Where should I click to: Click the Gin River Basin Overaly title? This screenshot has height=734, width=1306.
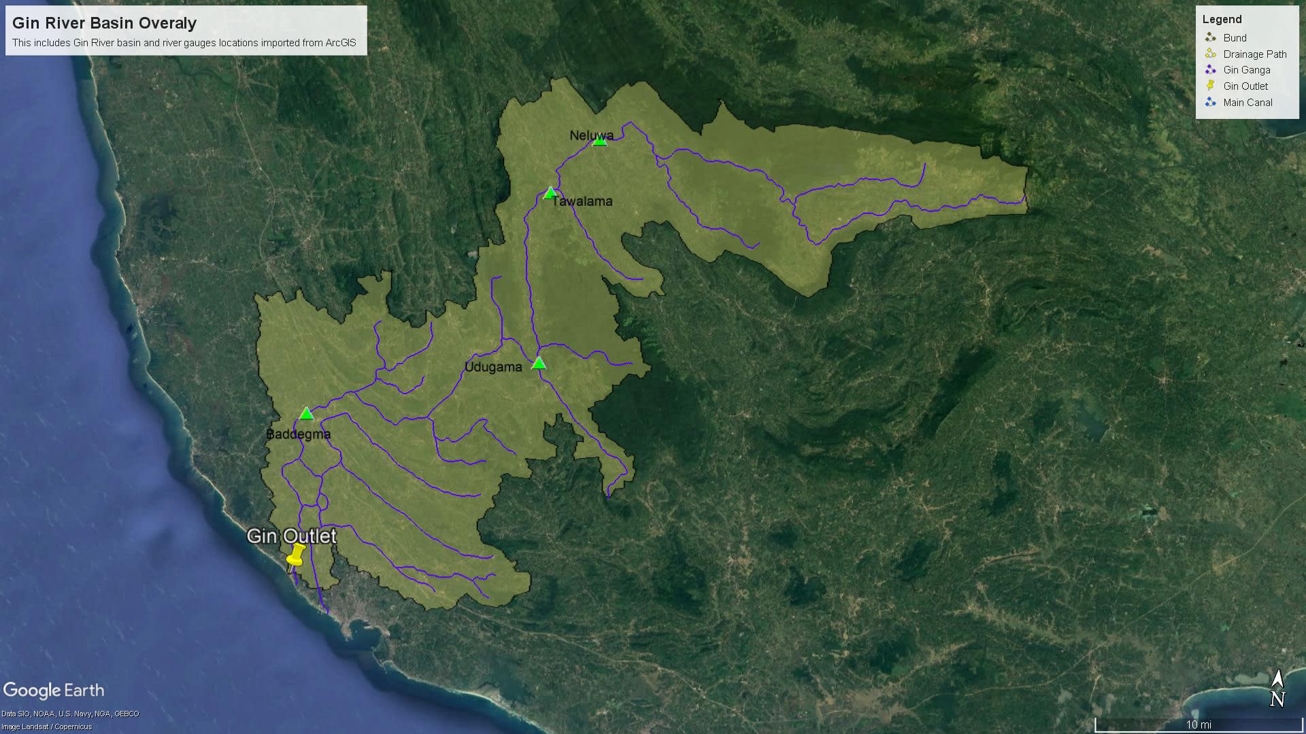click(104, 22)
